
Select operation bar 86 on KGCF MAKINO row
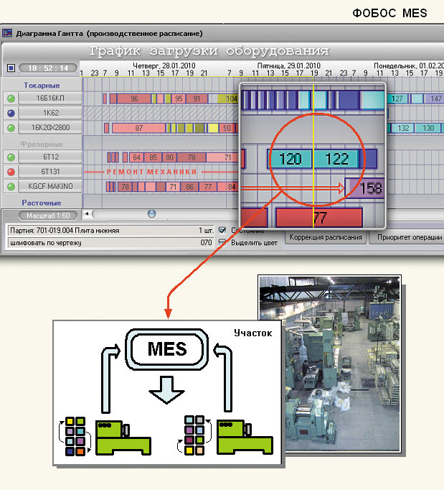(189, 187)
